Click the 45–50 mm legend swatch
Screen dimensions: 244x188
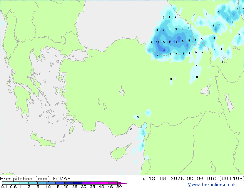point(113,183)
